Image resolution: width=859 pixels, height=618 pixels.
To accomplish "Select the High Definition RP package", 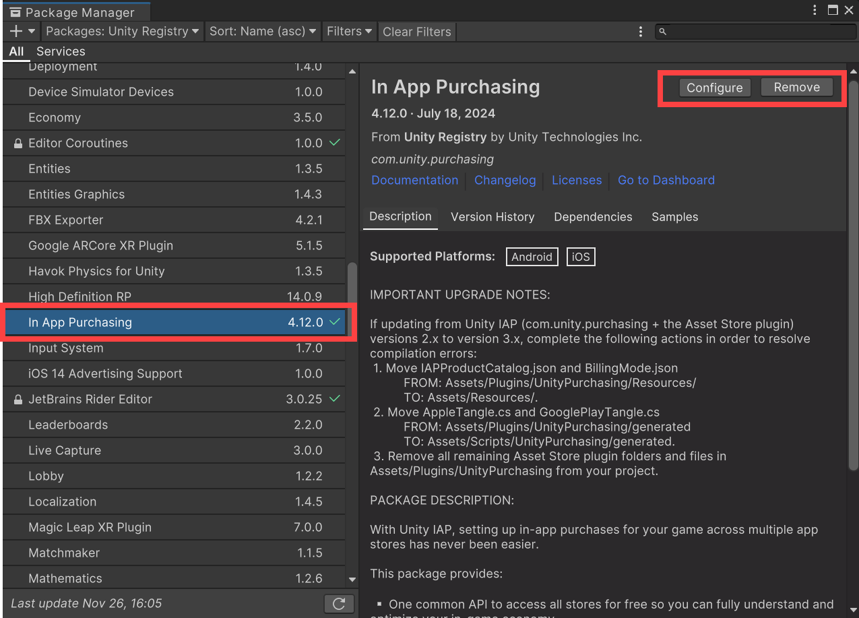I will point(174,297).
